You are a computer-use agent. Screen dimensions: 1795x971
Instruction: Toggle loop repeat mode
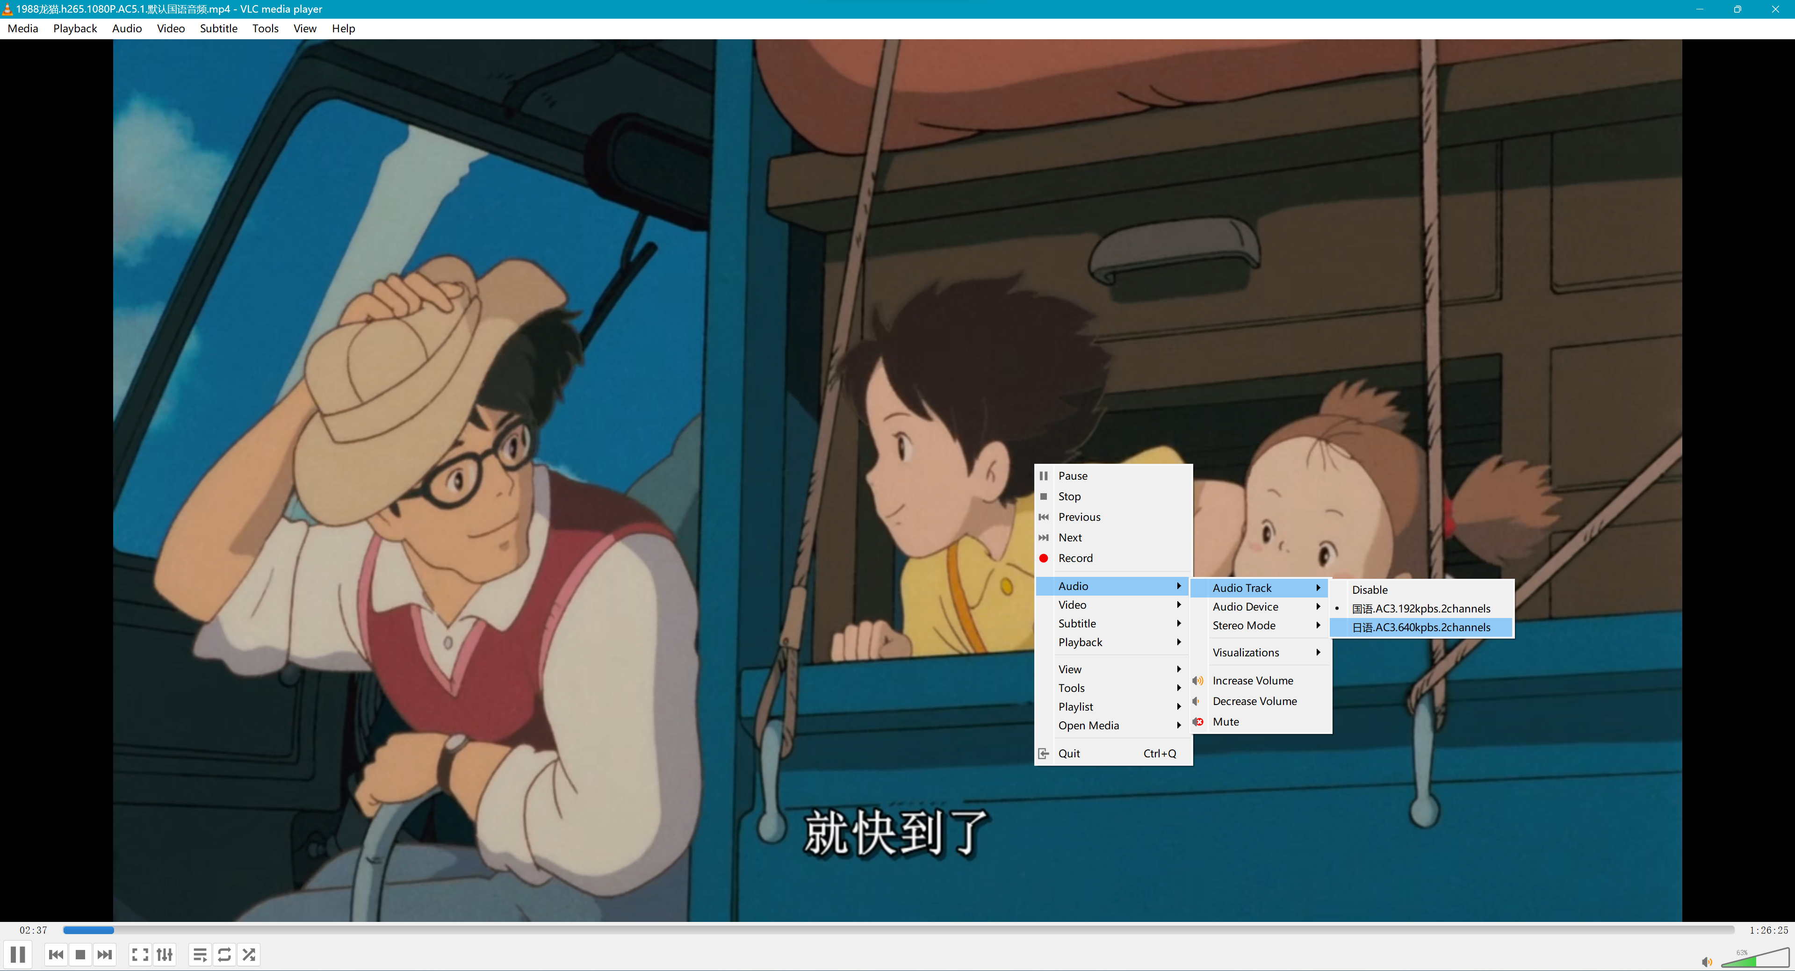(224, 954)
